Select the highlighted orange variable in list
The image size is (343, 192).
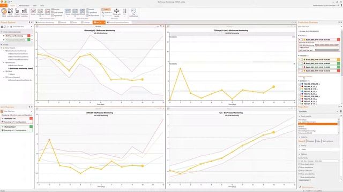(317, 124)
